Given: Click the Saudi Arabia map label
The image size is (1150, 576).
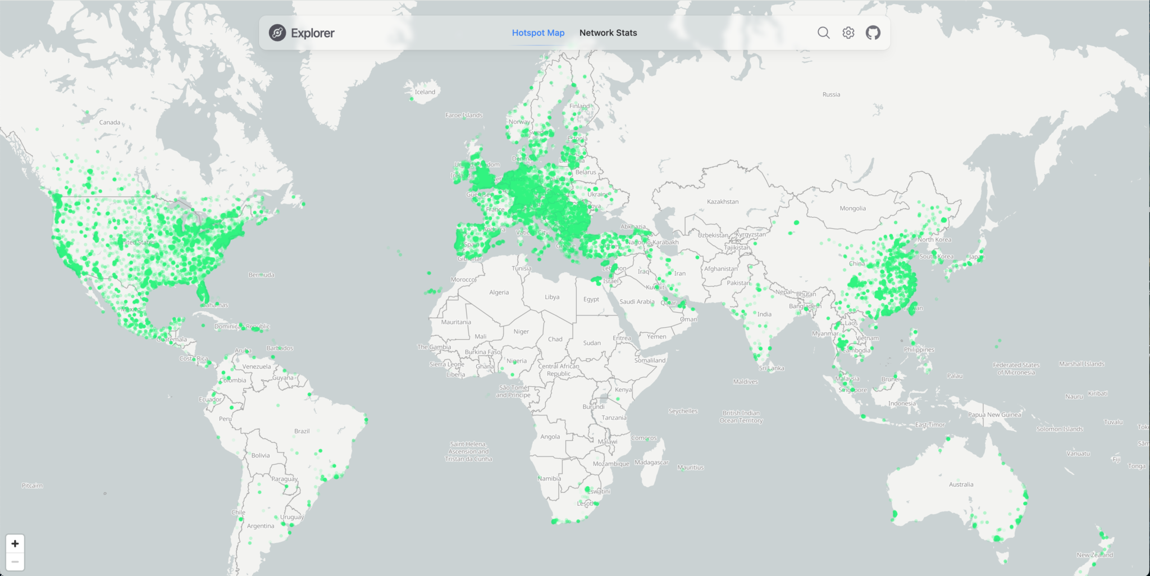Looking at the screenshot, I should [x=637, y=301].
